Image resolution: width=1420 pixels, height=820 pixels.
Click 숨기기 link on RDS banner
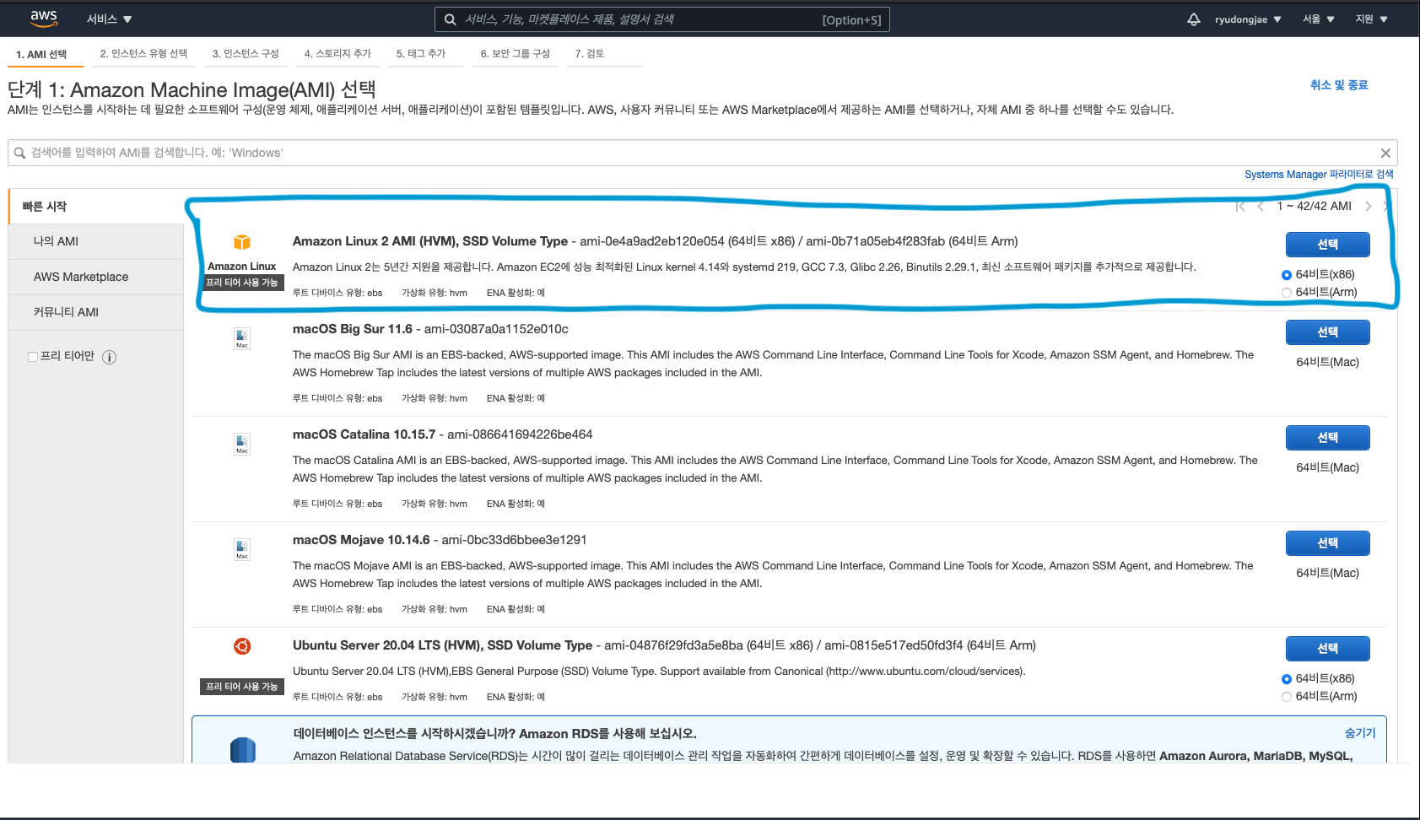pos(1360,733)
